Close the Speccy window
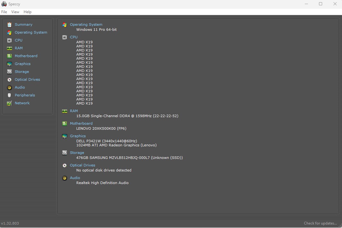The height and width of the screenshot is (228, 342). click(x=335, y=4)
